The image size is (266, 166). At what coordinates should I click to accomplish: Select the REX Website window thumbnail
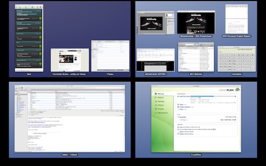pyautogui.click(x=196, y=57)
